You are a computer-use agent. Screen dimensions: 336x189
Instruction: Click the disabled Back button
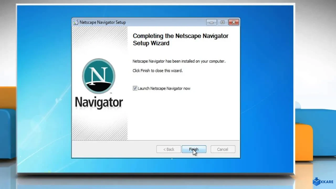point(169,149)
